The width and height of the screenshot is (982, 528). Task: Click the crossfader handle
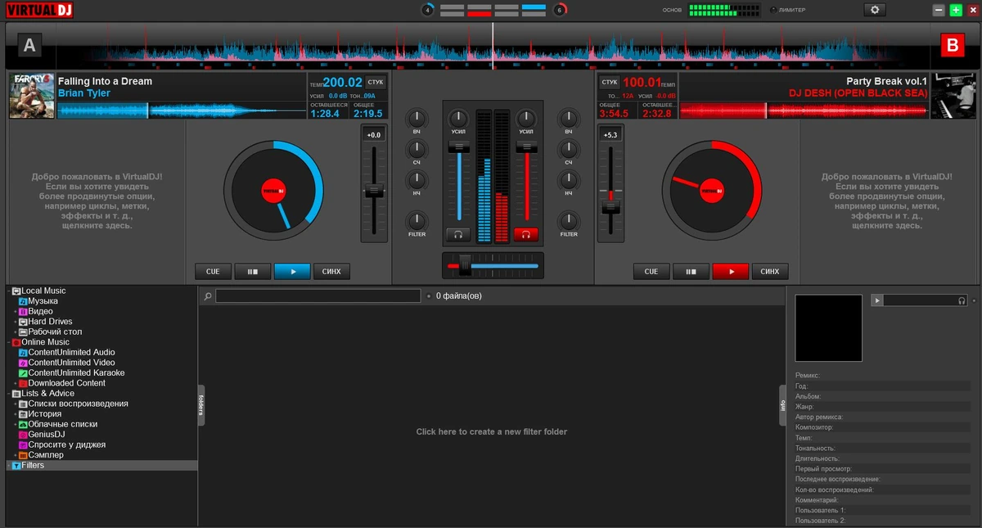coord(465,265)
